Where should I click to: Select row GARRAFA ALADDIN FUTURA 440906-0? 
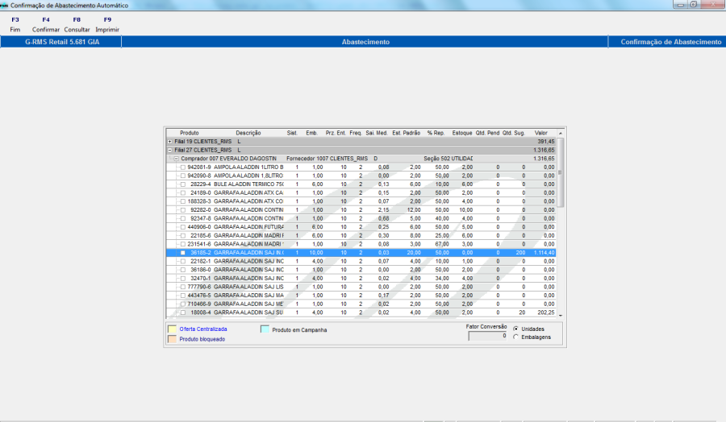pos(361,227)
